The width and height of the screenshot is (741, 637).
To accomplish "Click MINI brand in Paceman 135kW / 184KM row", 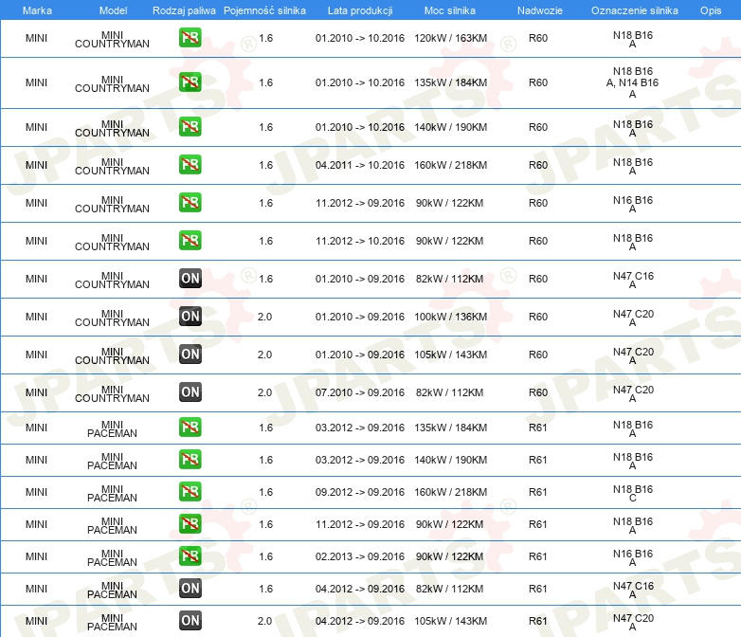I will [36, 428].
